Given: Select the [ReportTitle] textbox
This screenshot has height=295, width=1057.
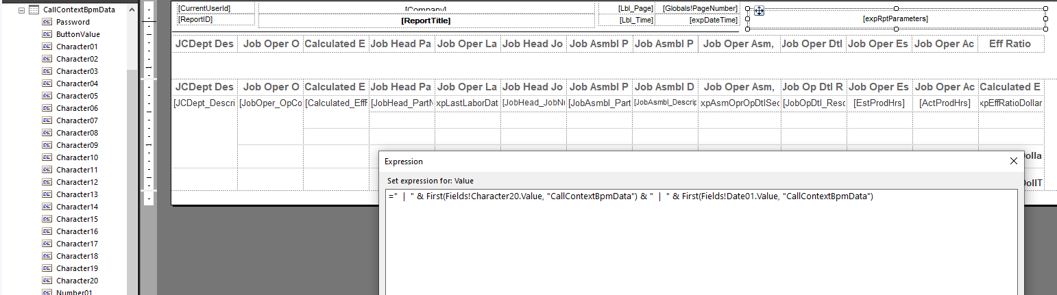Looking at the screenshot, I should click(x=426, y=21).
